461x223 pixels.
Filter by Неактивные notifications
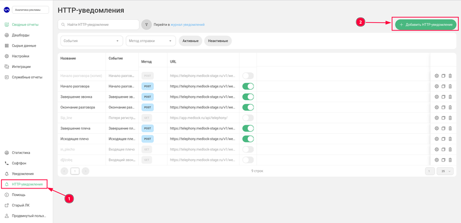tap(218, 41)
